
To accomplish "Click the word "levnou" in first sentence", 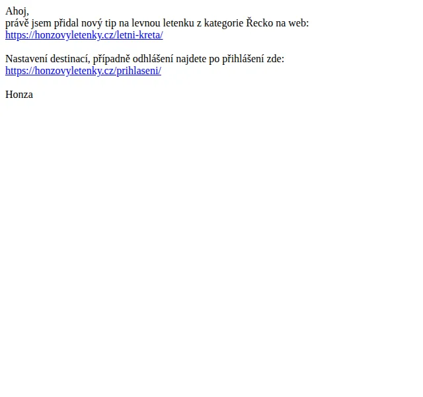I will pyautogui.click(x=146, y=23).
